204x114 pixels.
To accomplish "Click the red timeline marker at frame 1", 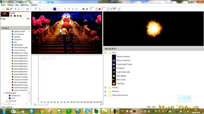I will [38, 99].
